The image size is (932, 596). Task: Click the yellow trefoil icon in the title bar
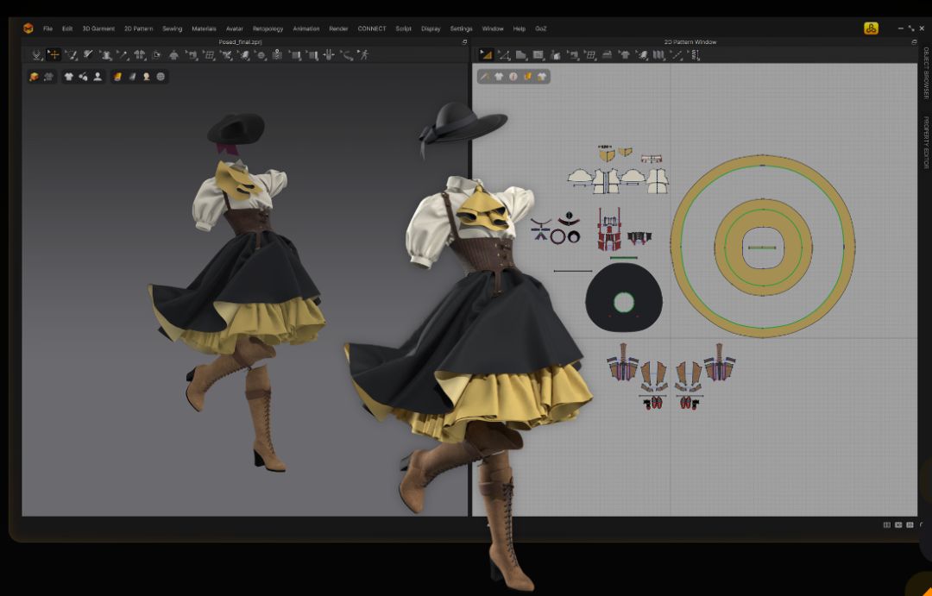click(x=871, y=28)
